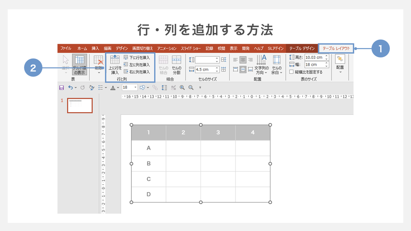The image size is (411, 231).
Task: Customize quick access toolbar arrow
Action: (x=200, y=88)
